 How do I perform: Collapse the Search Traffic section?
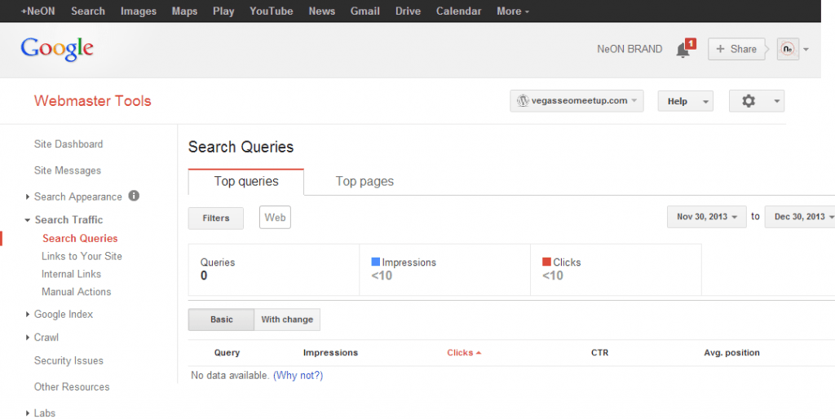(x=27, y=220)
